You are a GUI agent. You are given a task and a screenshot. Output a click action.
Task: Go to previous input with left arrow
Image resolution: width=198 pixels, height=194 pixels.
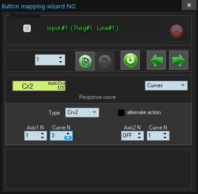click(x=157, y=60)
